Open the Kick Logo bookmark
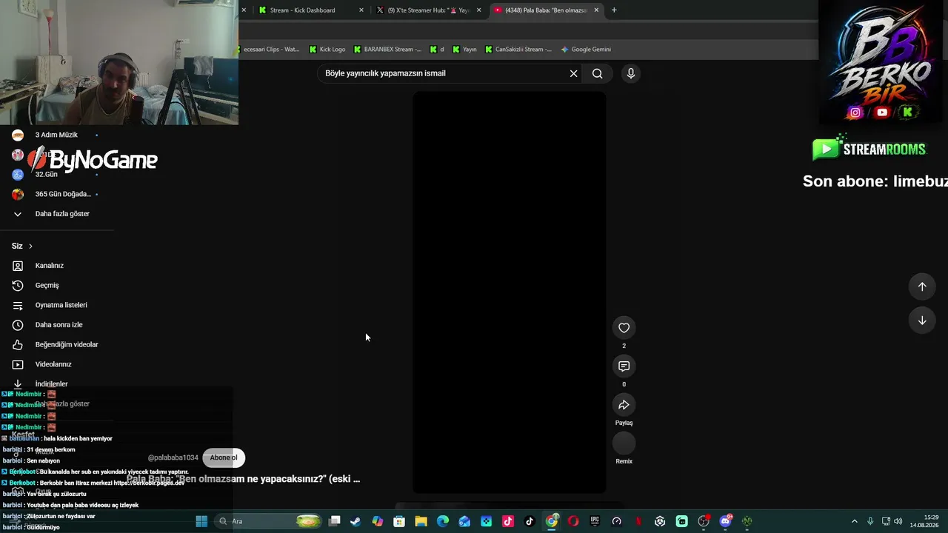Screen dimensions: 948x533 pyautogui.click(x=327, y=50)
